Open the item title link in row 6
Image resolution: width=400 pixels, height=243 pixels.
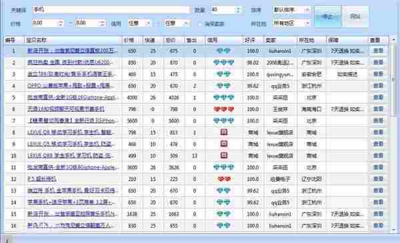(x=66, y=109)
